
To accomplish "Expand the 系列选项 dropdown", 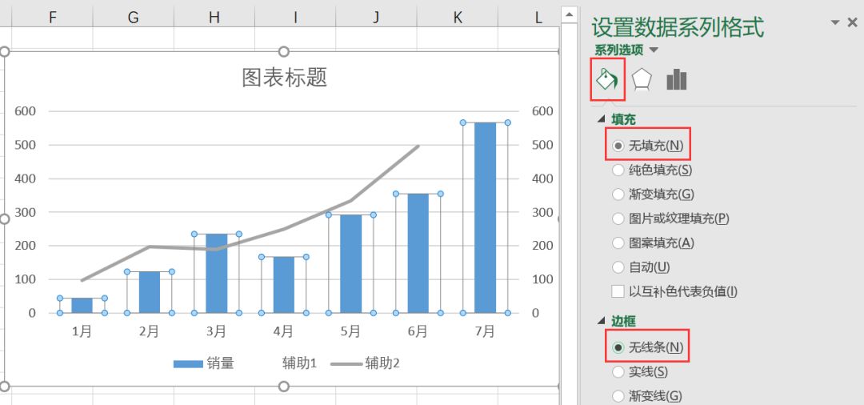I will click(654, 50).
